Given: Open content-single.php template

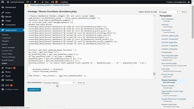Looking at the screenshot, I should [169, 46].
